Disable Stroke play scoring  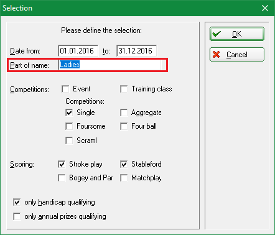tap(62, 164)
